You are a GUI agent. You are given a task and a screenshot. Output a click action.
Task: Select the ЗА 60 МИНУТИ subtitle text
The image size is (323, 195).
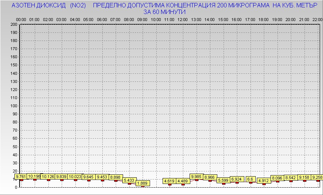[x=164, y=12]
